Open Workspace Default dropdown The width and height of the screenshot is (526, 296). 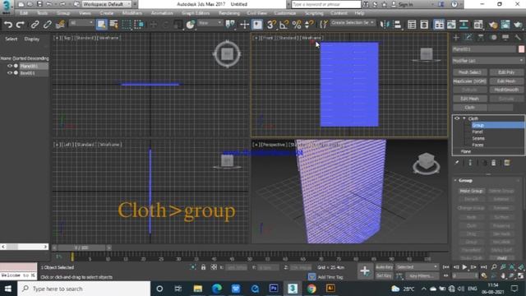tap(108, 4)
